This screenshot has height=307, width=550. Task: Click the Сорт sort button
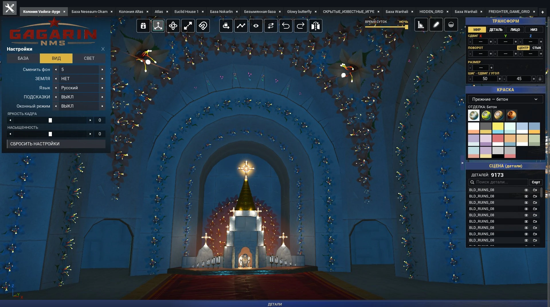[536, 182]
